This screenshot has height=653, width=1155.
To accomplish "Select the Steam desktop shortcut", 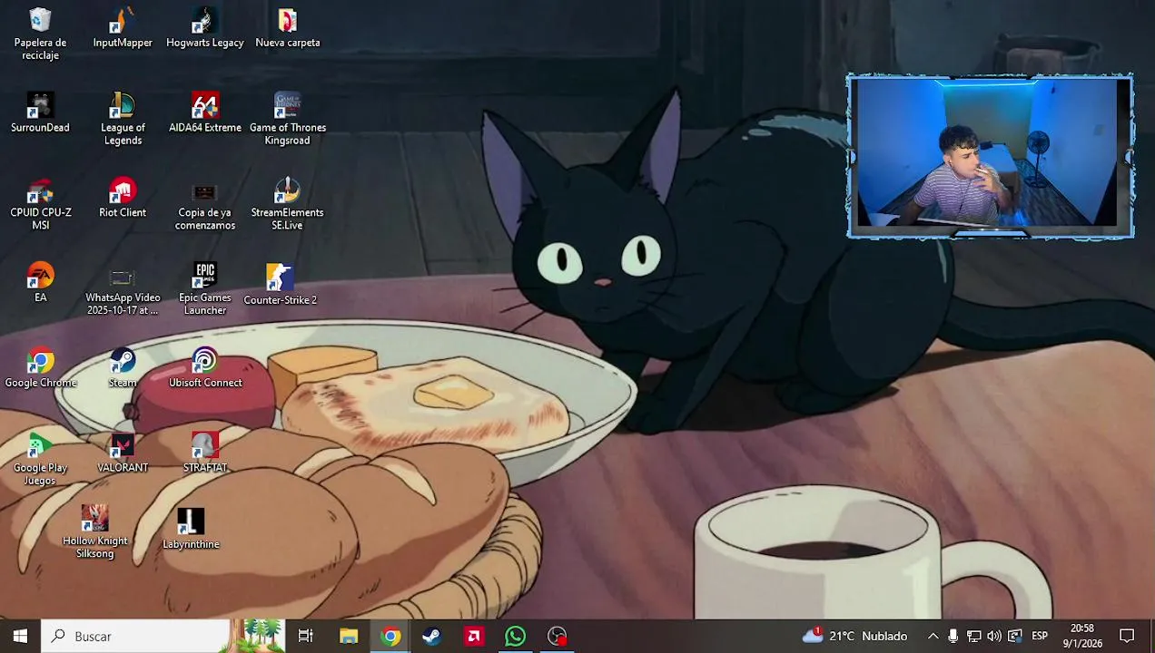I will tap(123, 367).
